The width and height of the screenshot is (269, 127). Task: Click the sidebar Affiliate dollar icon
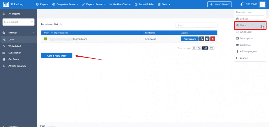pos(4,66)
